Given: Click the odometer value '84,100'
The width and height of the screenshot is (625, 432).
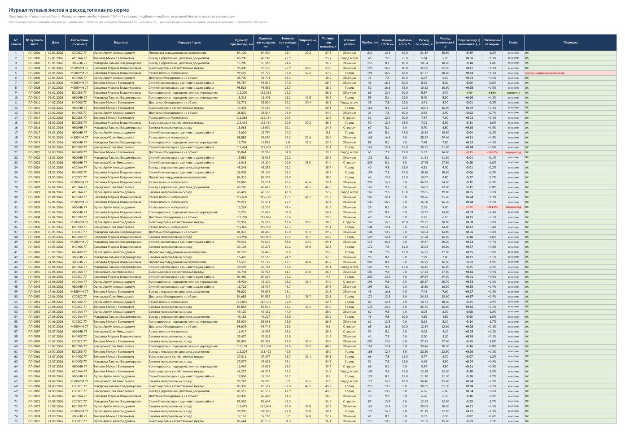Looking at the screenshot, I should point(241,53).
